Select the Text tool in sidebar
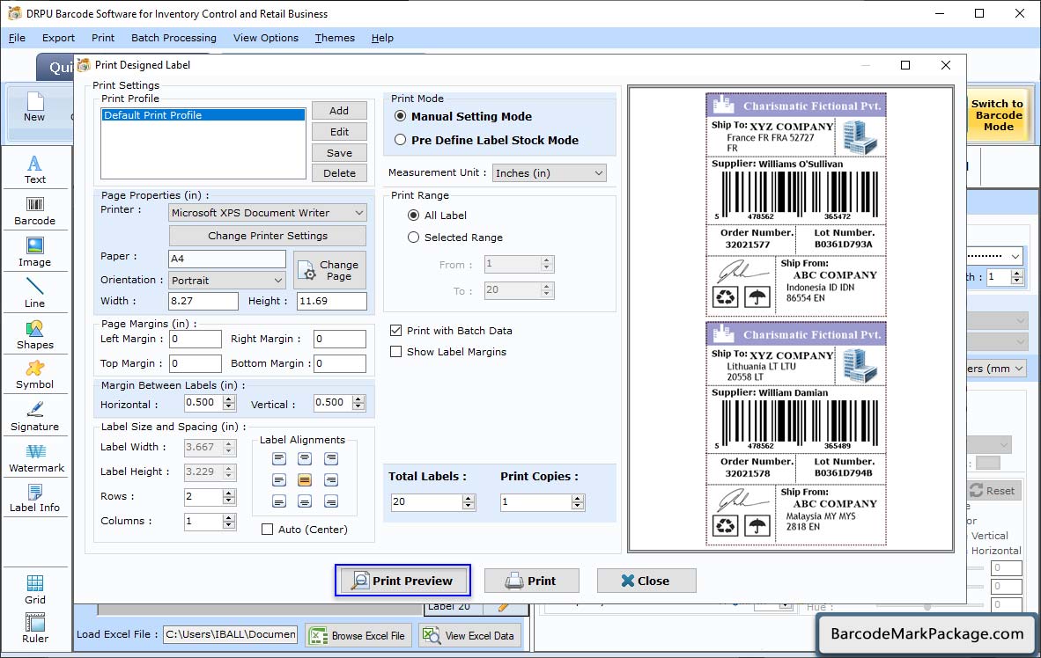This screenshot has width=1041, height=658. 35,169
